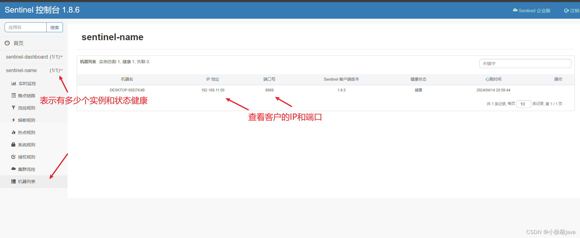
Task: Click the 机器名 column header
Action: coord(127,79)
